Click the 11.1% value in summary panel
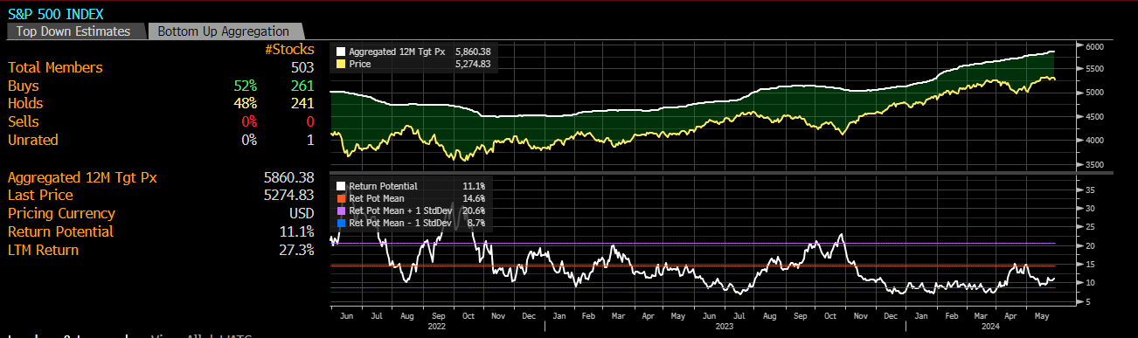 (x=297, y=232)
